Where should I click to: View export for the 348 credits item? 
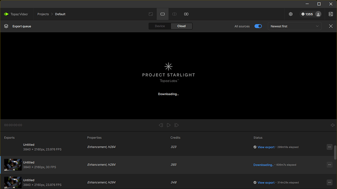click(266, 183)
